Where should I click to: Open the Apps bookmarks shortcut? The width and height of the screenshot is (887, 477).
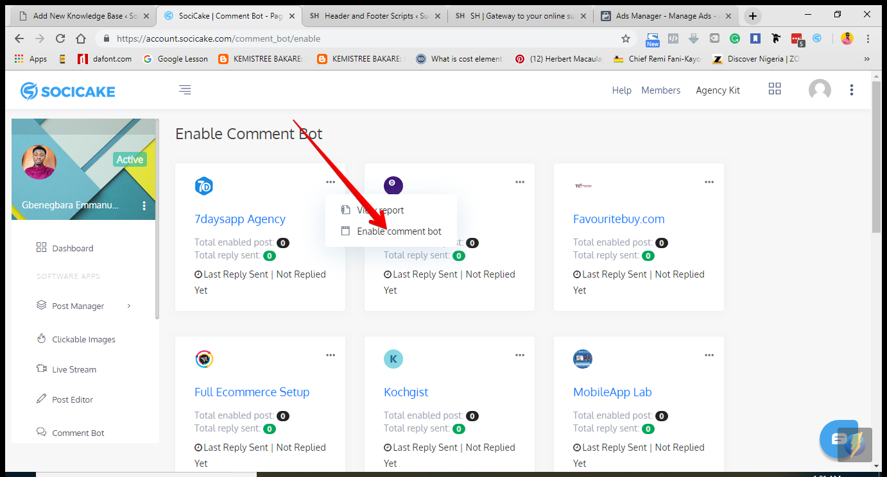click(x=30, y=59)
